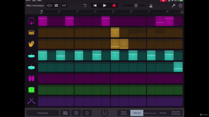Image resolution: width=209 pixels, height=117 pixels.
Task: Switch to Vélocité mode
Action: [x=137, y=113]
